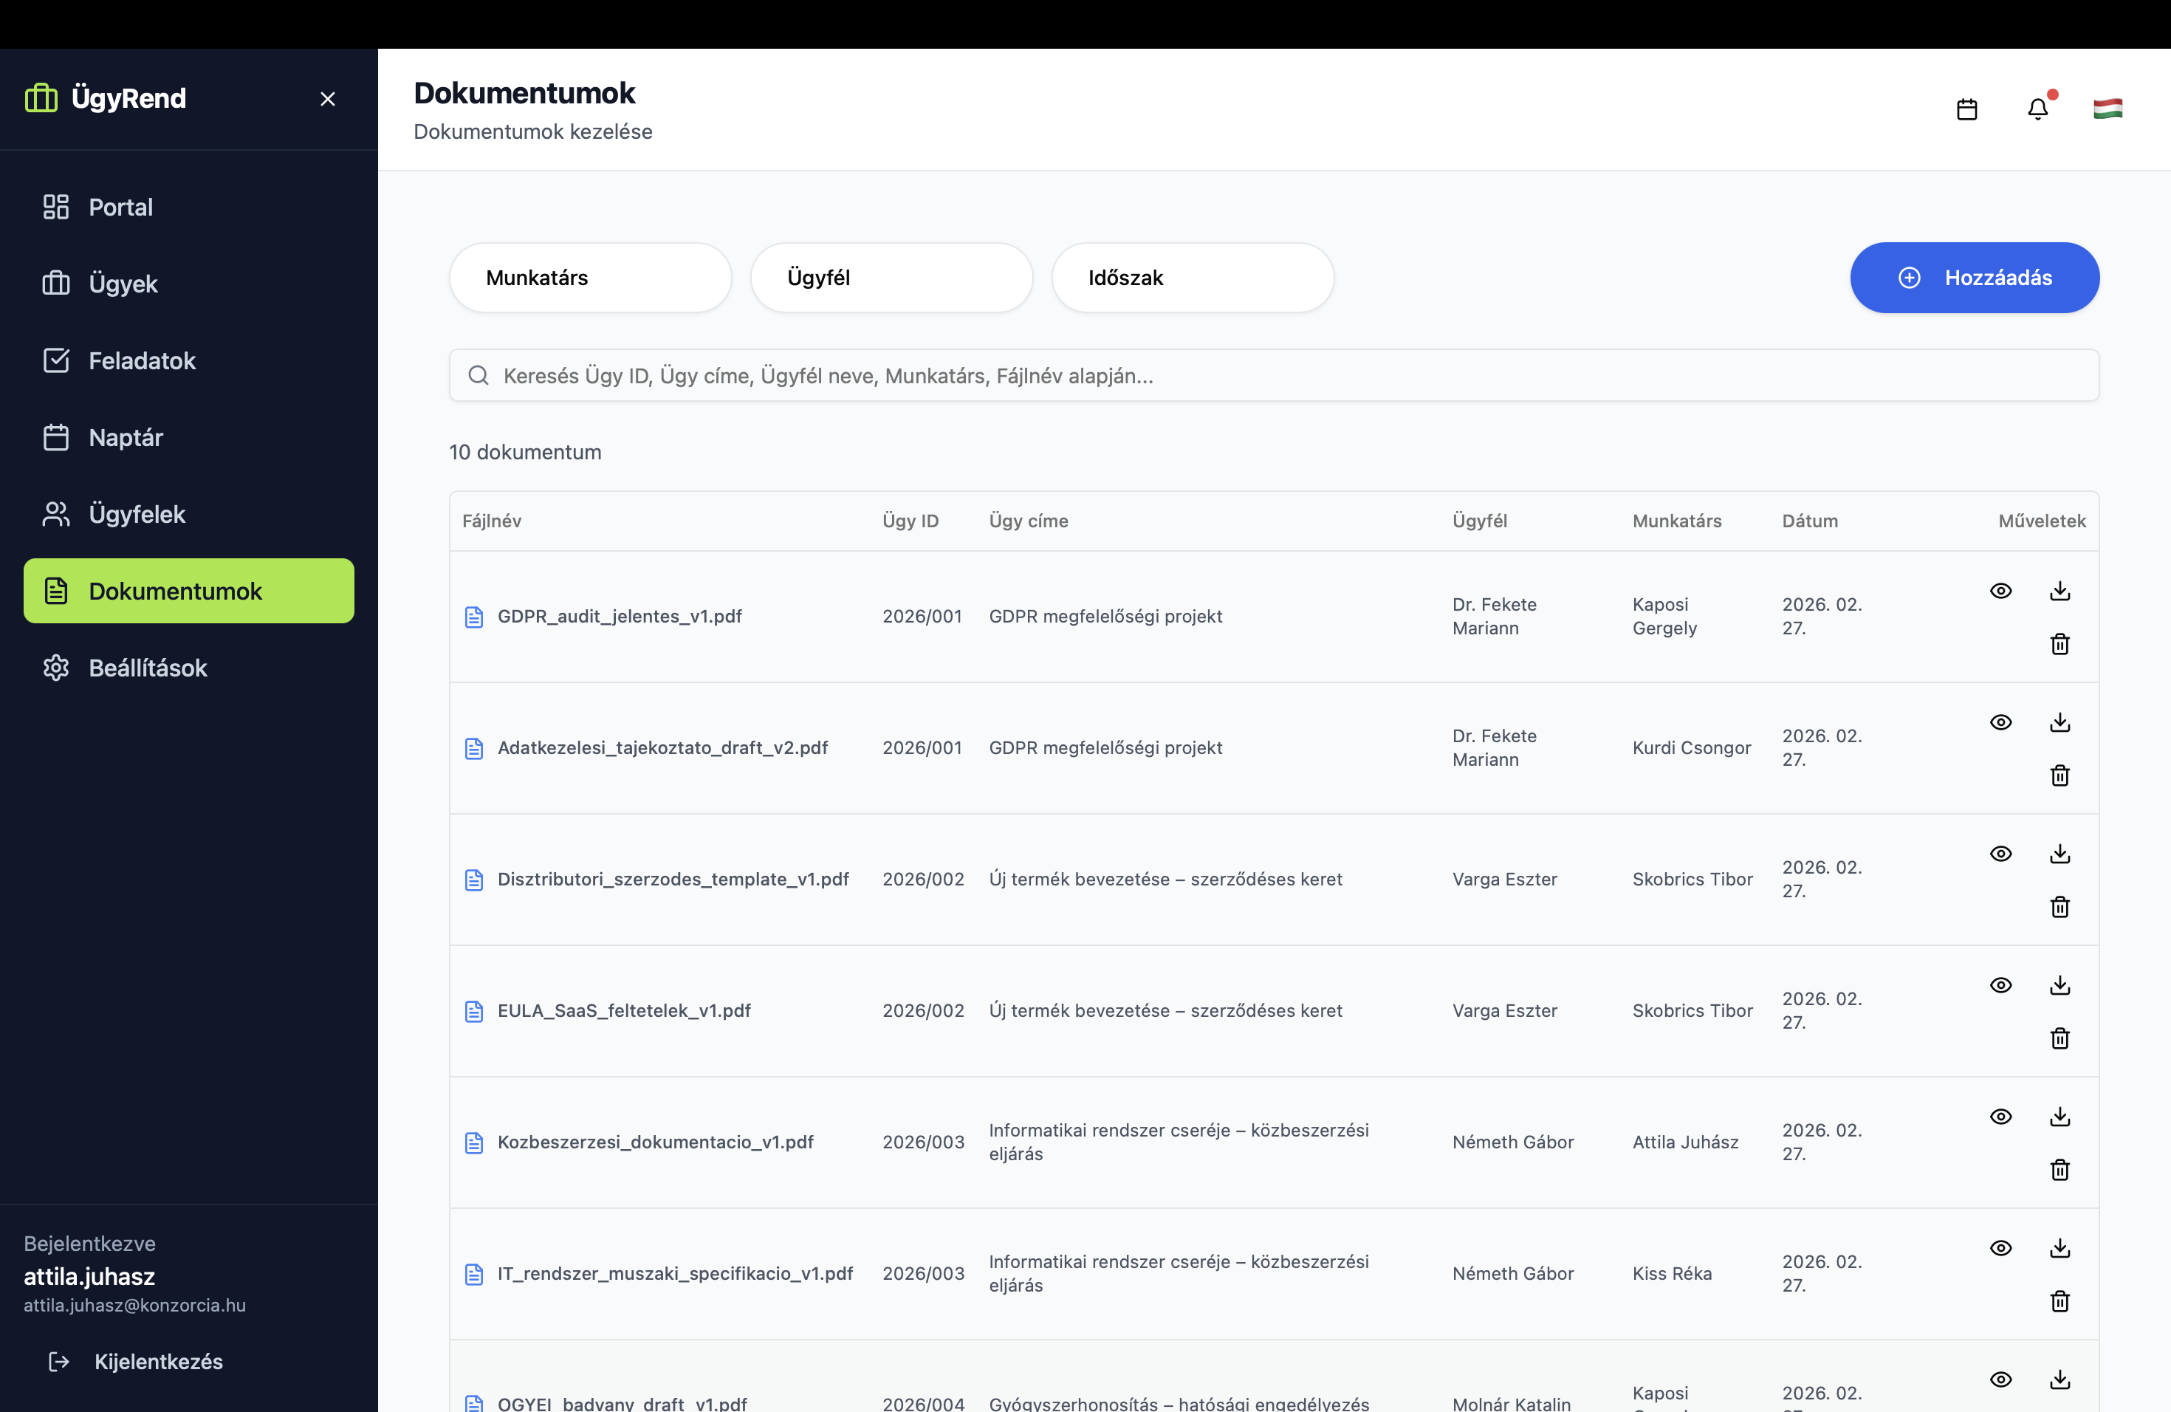2171x1412 pixels.
Task: Download IT_rendszer_muszaki_specifikacio_v1.pdf
Action: [2059, 1248]
